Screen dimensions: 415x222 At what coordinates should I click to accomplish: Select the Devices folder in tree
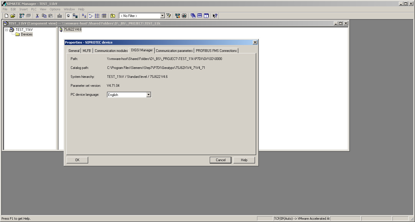pyautogui.click(x=27, y=34)
